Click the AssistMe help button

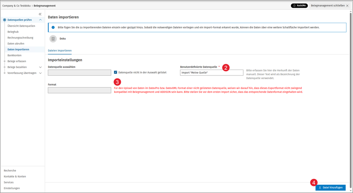click(299, 6)
